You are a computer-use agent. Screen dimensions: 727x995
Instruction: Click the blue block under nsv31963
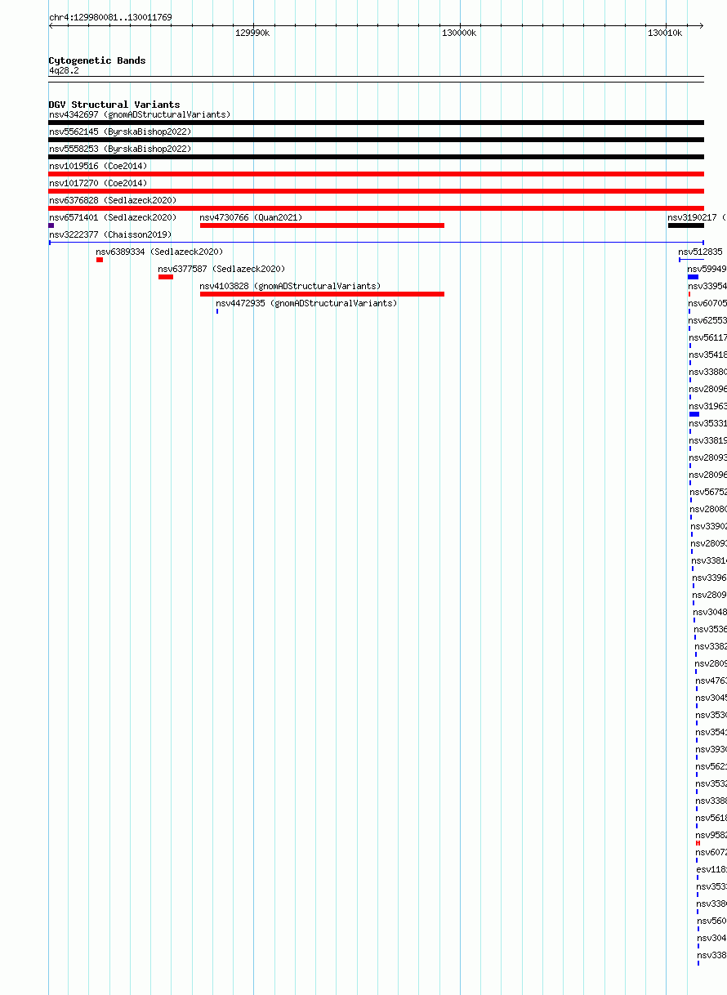click(694, 414)
